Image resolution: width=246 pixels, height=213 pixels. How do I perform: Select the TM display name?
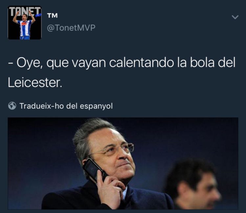click(53, 15)
